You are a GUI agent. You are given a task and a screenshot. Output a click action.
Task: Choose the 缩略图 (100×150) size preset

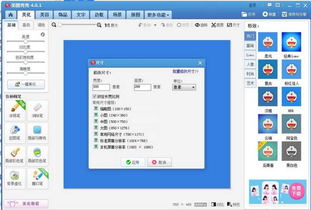[x=112, y=109]
